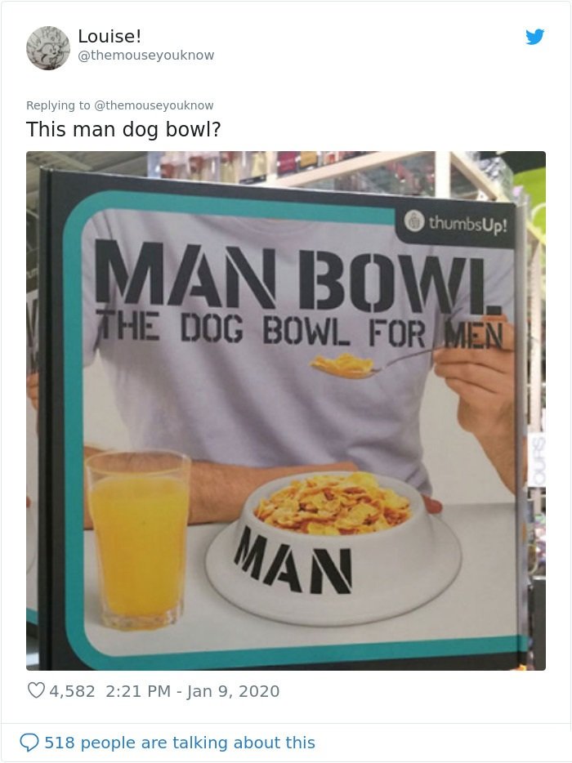Click the @themouseyouknow handle under the name
The width and height of the screenshot is (572, 763).
[x=146, y=55]
